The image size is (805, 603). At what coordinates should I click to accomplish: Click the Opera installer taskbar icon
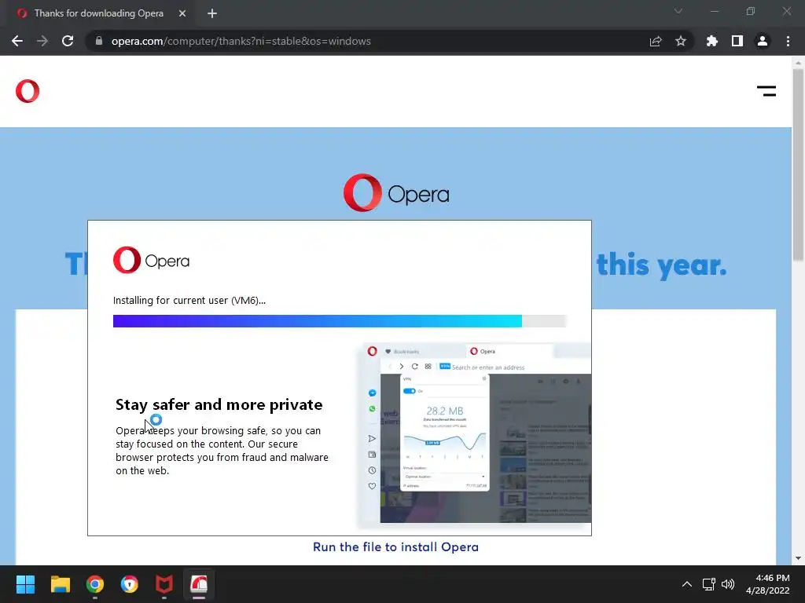(x=199, y=584)
